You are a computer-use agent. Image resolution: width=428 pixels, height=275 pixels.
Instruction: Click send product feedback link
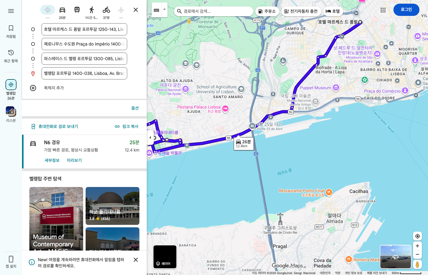click(x=377, y=273)
